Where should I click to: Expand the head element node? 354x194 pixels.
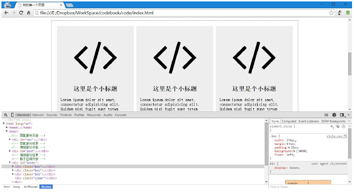coord(7,127)
